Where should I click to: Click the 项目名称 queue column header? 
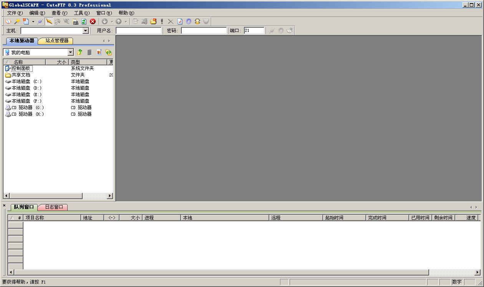point(52,218)
